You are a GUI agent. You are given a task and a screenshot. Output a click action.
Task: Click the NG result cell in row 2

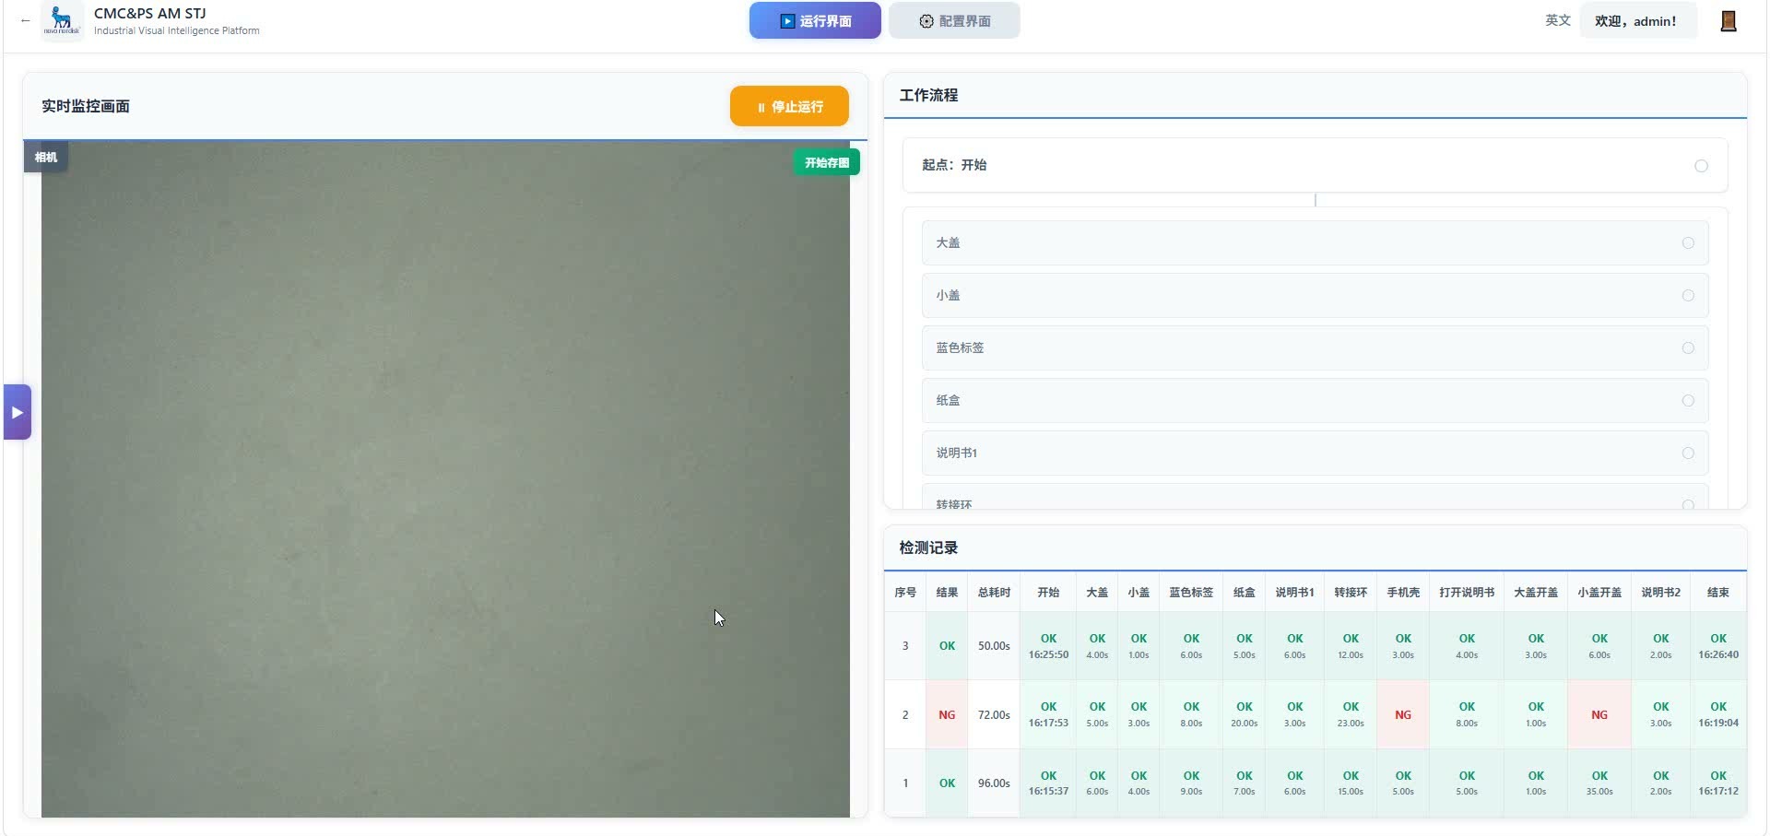pos(947,715)
